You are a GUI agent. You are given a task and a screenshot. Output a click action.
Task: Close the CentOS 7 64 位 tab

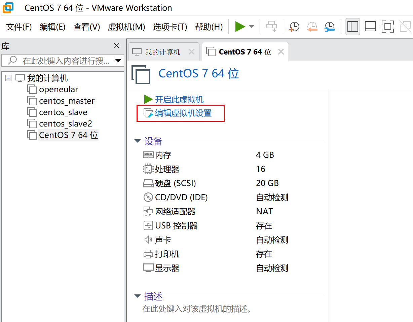point(281,52)
